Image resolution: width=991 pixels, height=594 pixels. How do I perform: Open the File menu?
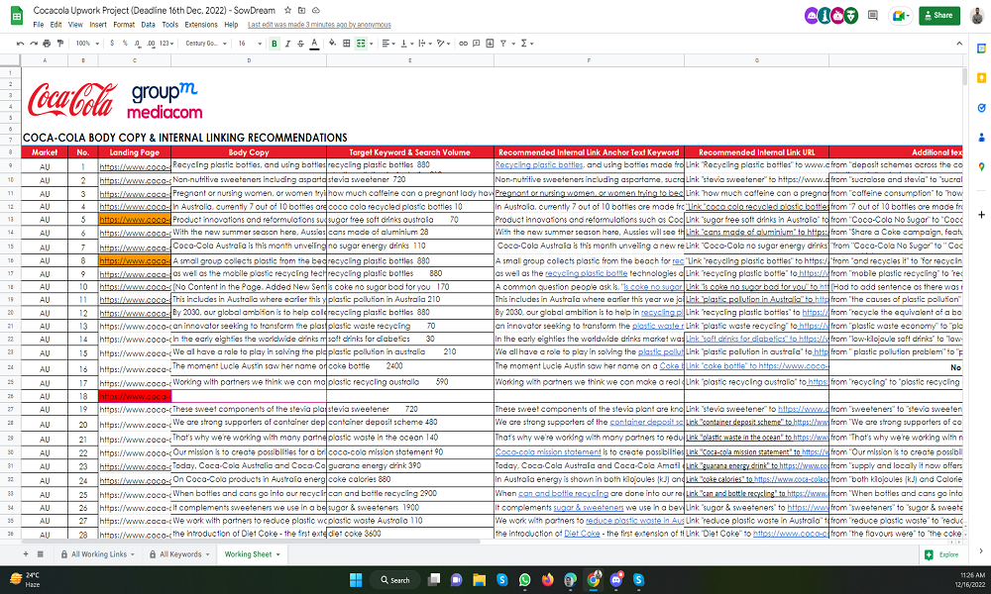(x=39, y=25)
